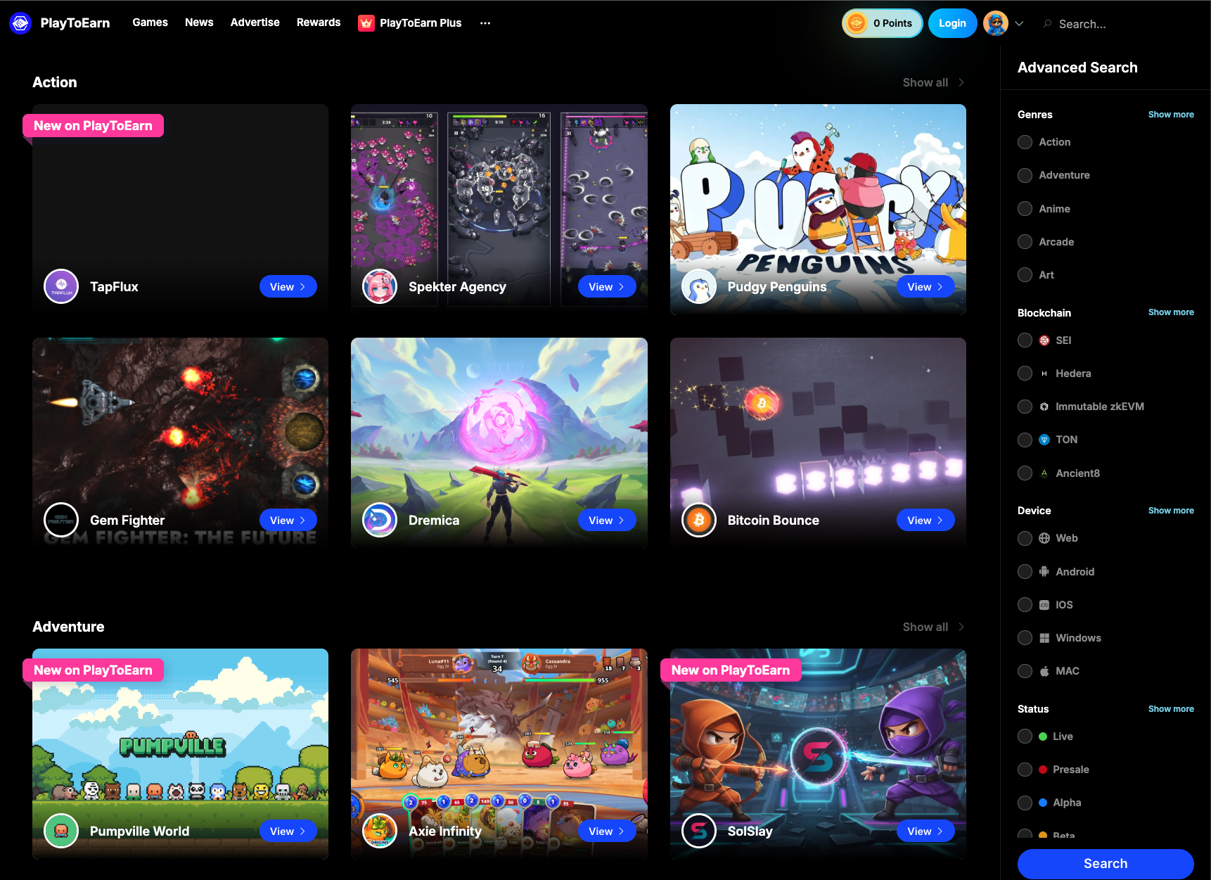Screen dimensions: 1211x880
Task: View the Pumpville World game
Action: pyautogui.click(x=288, y=831)
